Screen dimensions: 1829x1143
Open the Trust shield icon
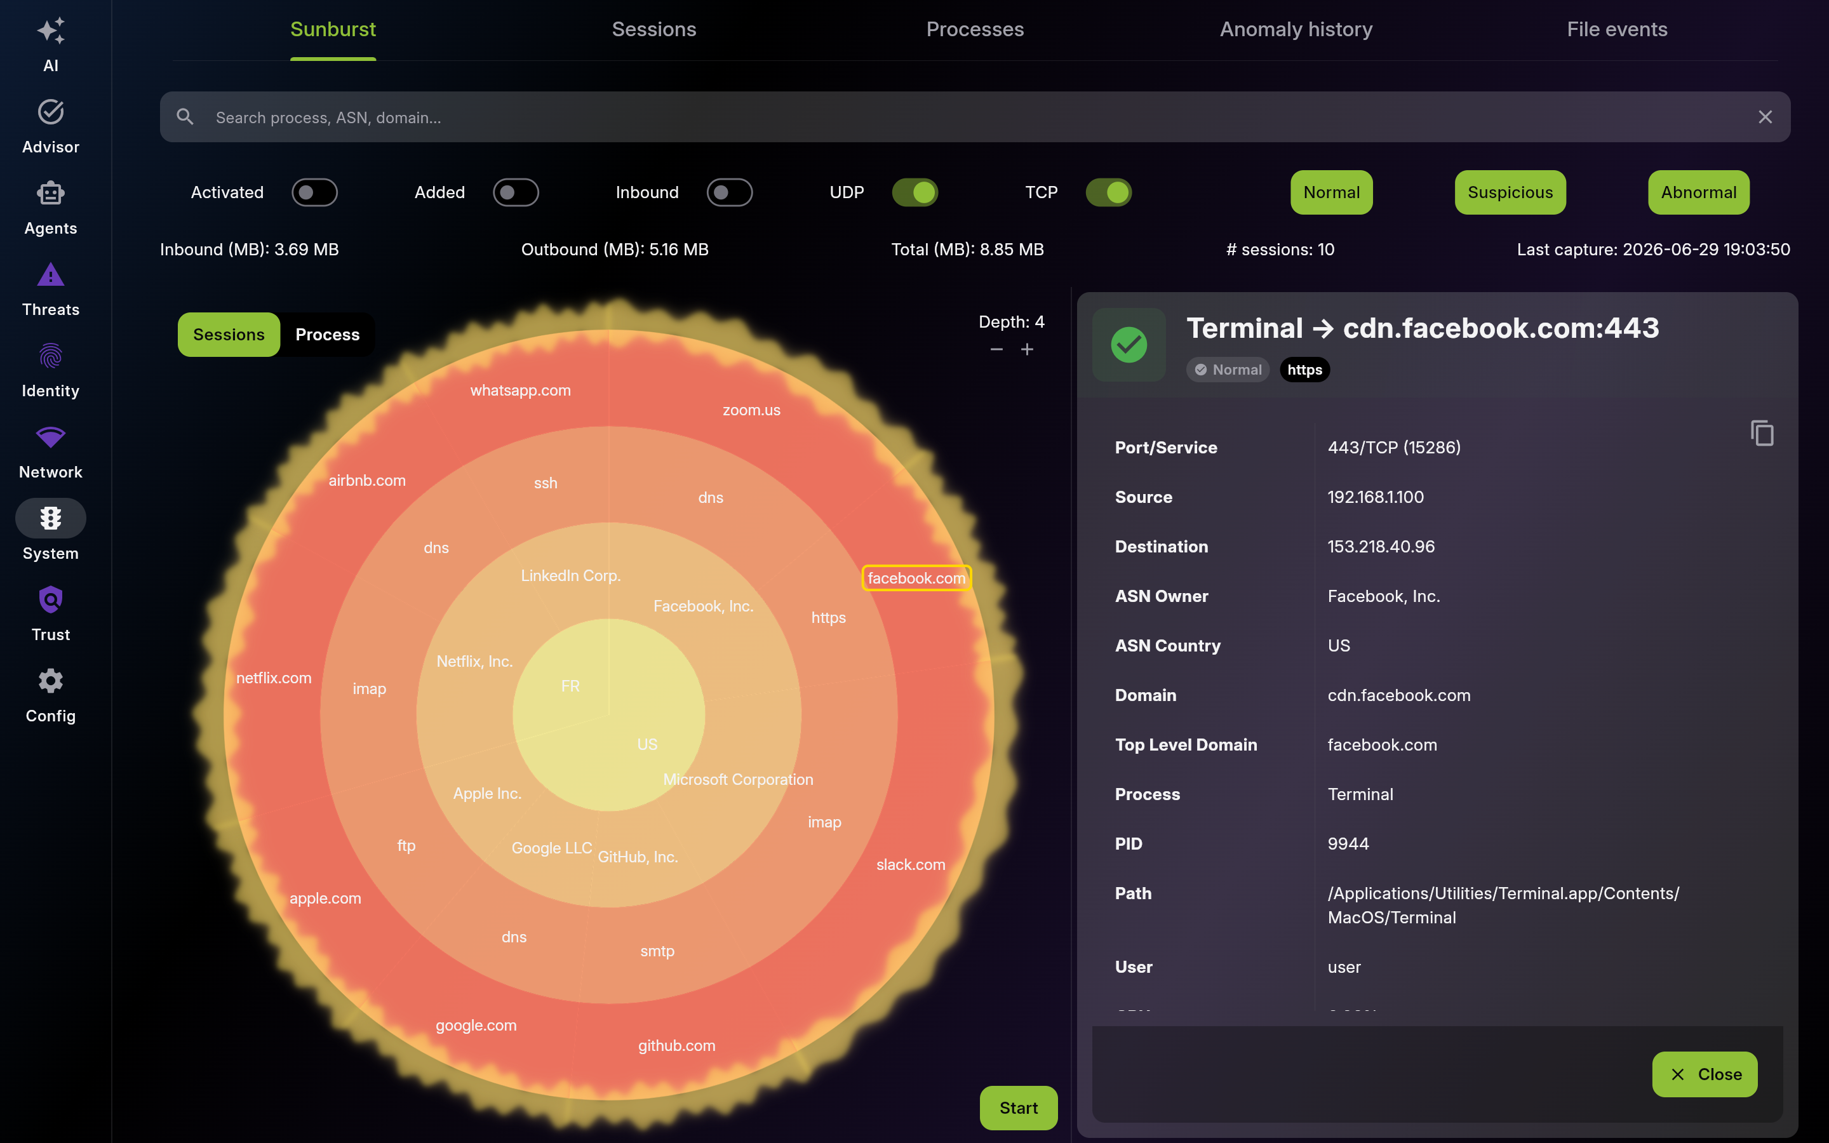click(x=51, y=599)
